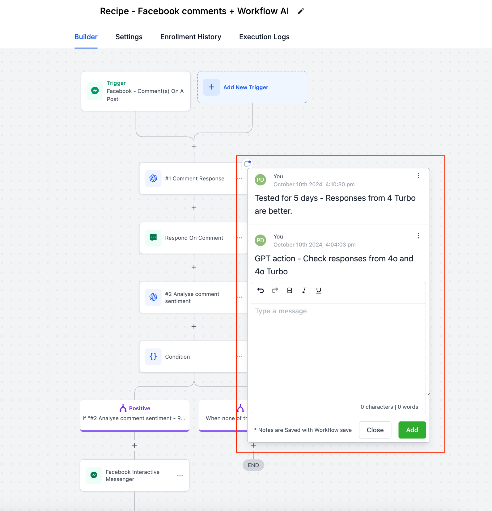Click the pencil icon to rename the workflow
The width and height of the screenshot is (492, 511).
click(x=301, y=11)
